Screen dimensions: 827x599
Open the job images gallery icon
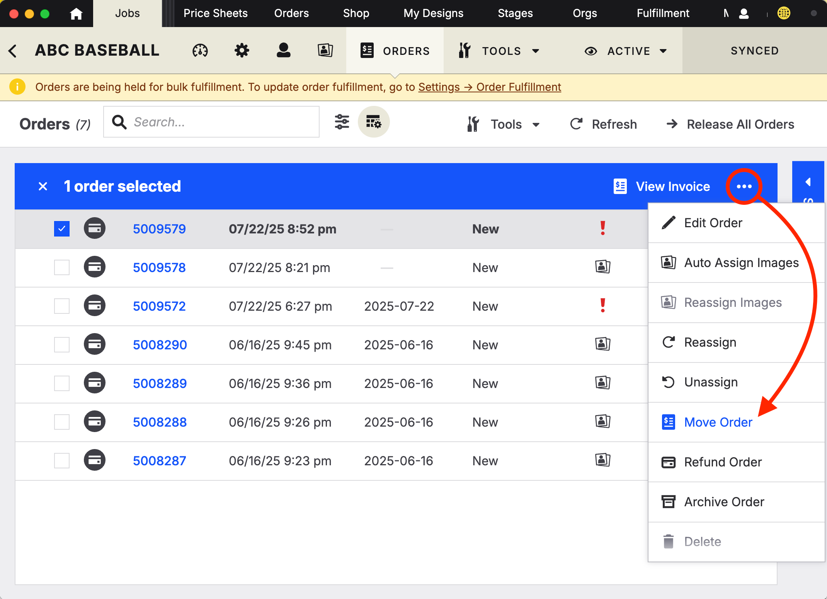(x=325, y=51)
